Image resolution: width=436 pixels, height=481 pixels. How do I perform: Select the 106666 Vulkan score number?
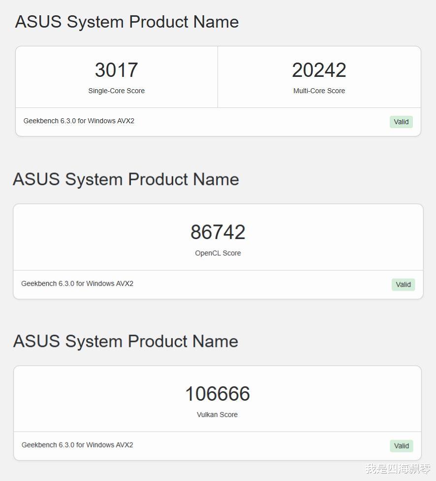pos(217,394)
